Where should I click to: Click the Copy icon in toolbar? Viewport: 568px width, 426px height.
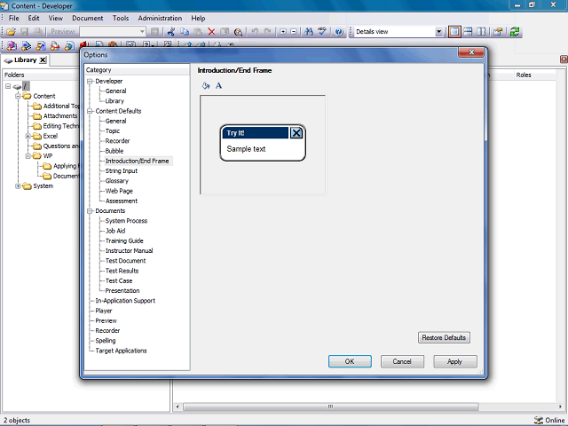[x=185, y=32]
